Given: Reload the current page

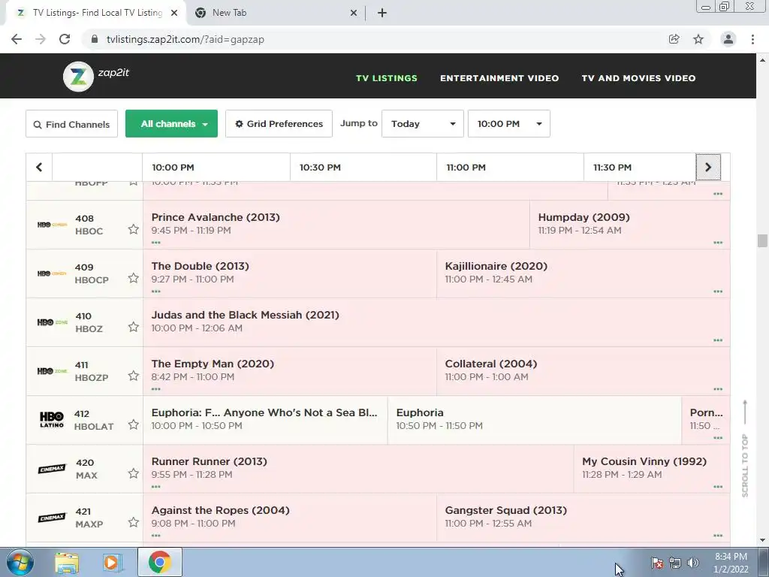Looking at the screenshot, I should tap(65, 39).
